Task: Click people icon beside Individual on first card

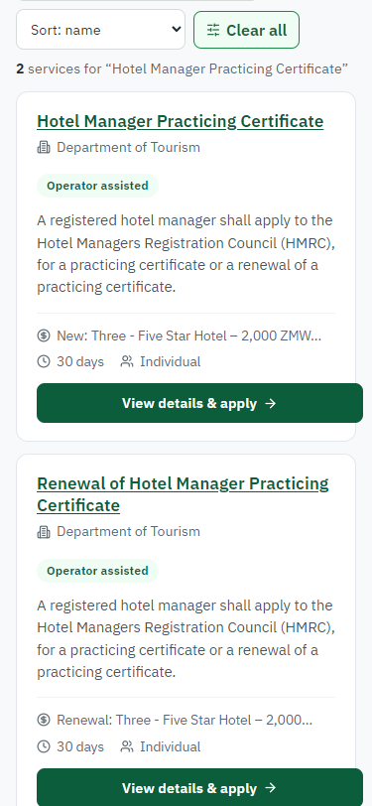Action: click(126, 362)
